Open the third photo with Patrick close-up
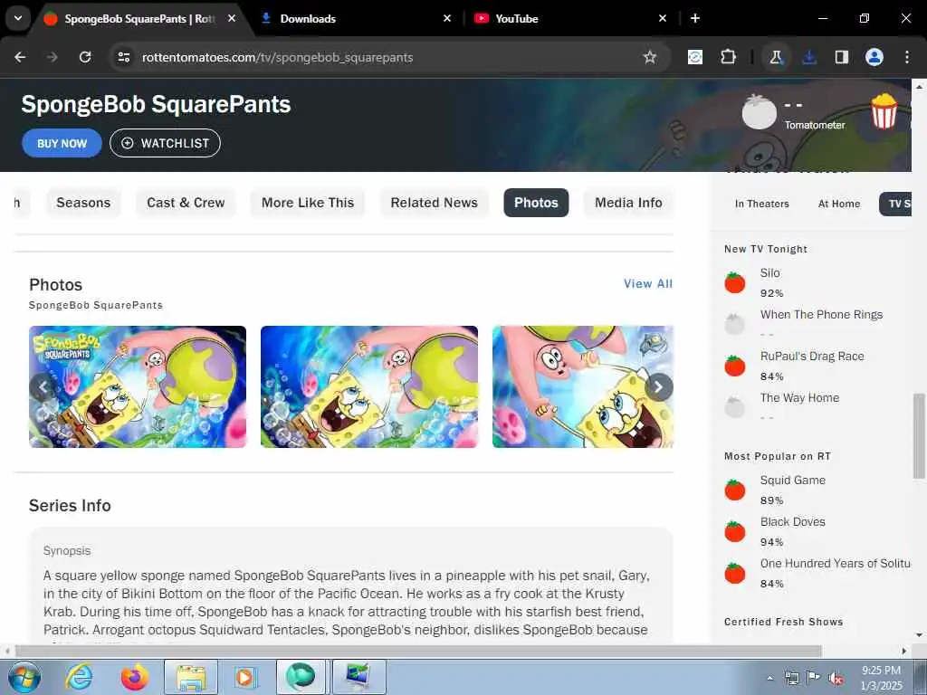 point(583,386)
